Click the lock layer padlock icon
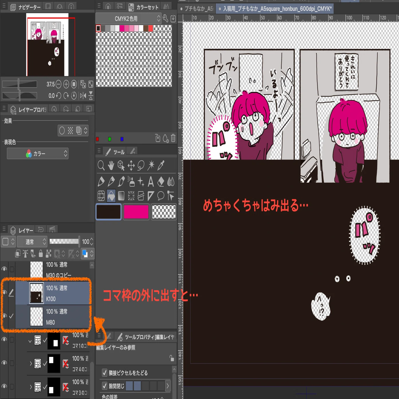The image size is (399, 399). tap(41, 253)
